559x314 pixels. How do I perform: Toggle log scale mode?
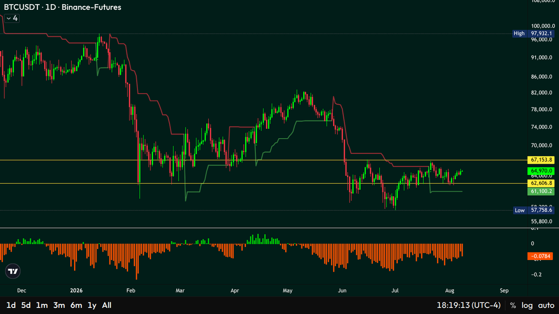[527, 306]
